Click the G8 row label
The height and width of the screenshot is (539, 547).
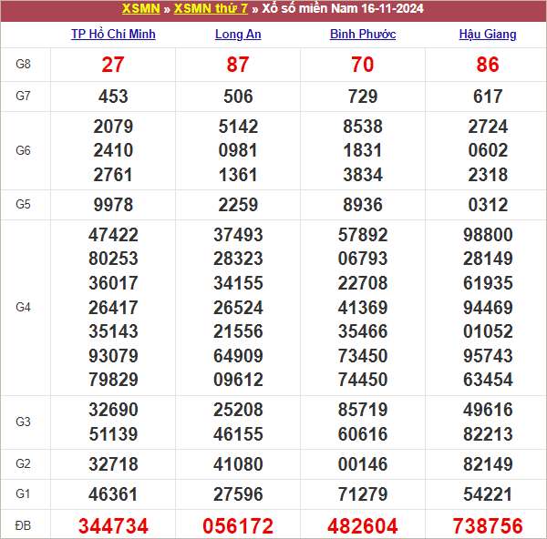point(23,64)
